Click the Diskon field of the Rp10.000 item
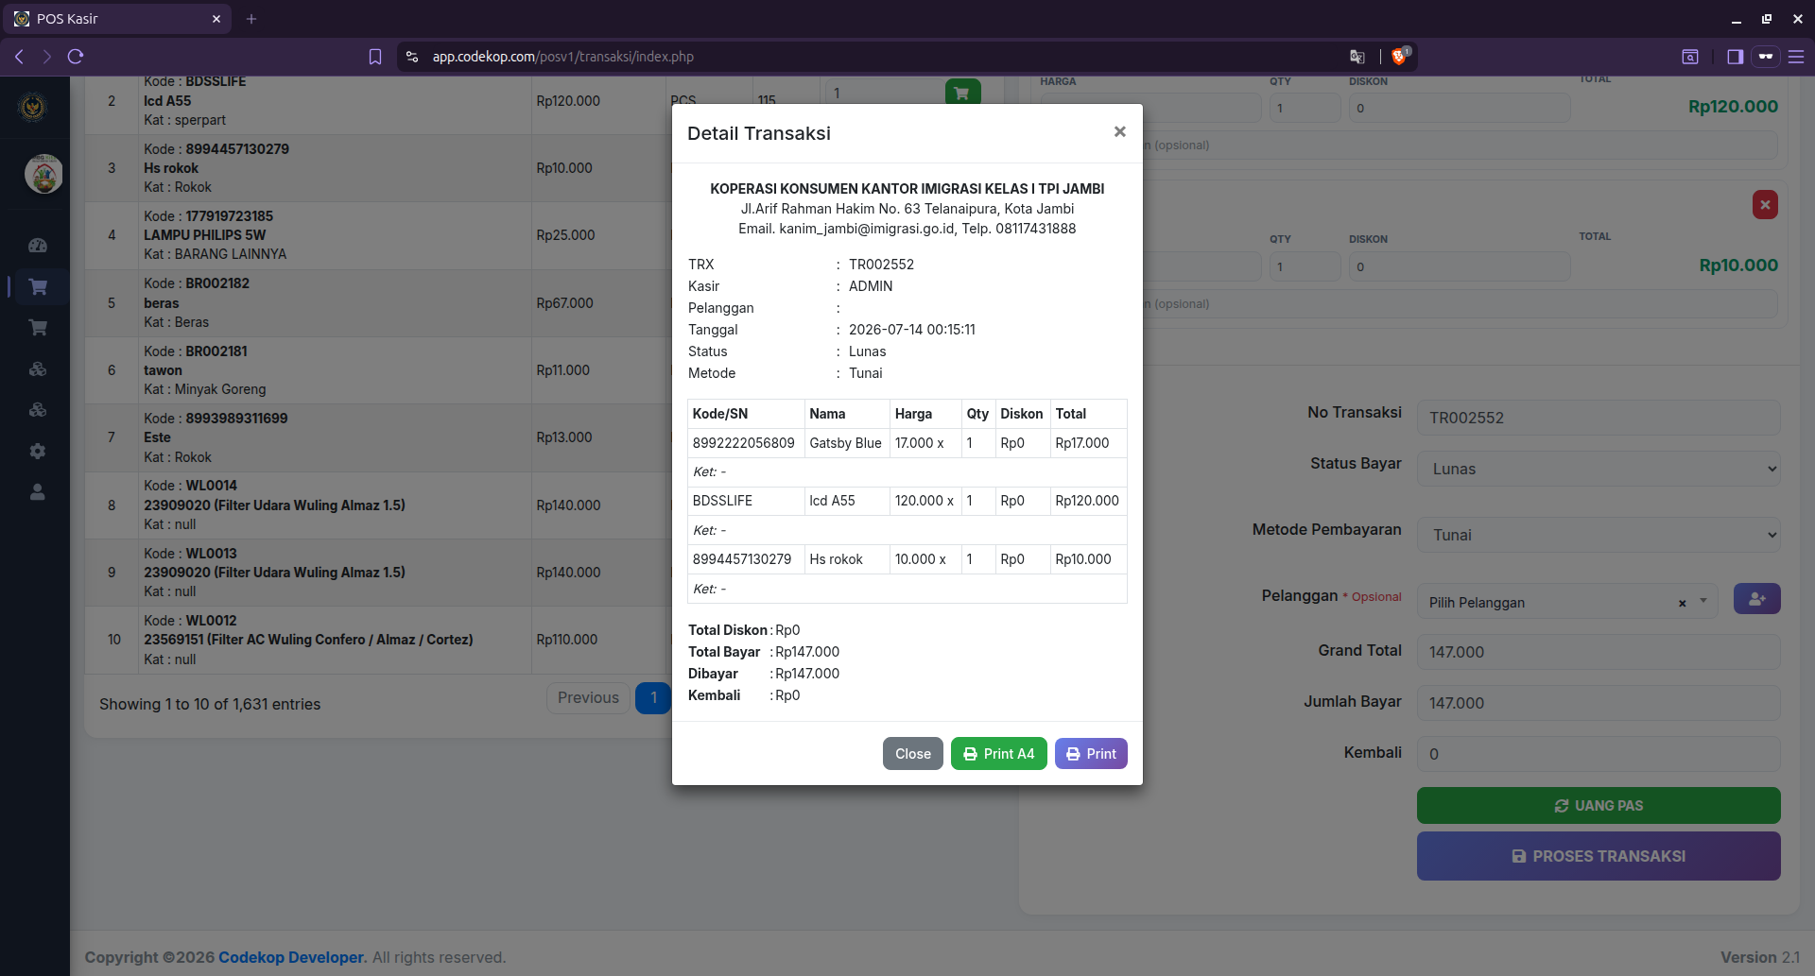The width and height of the screenshot is (1815, 976). 1460,266
